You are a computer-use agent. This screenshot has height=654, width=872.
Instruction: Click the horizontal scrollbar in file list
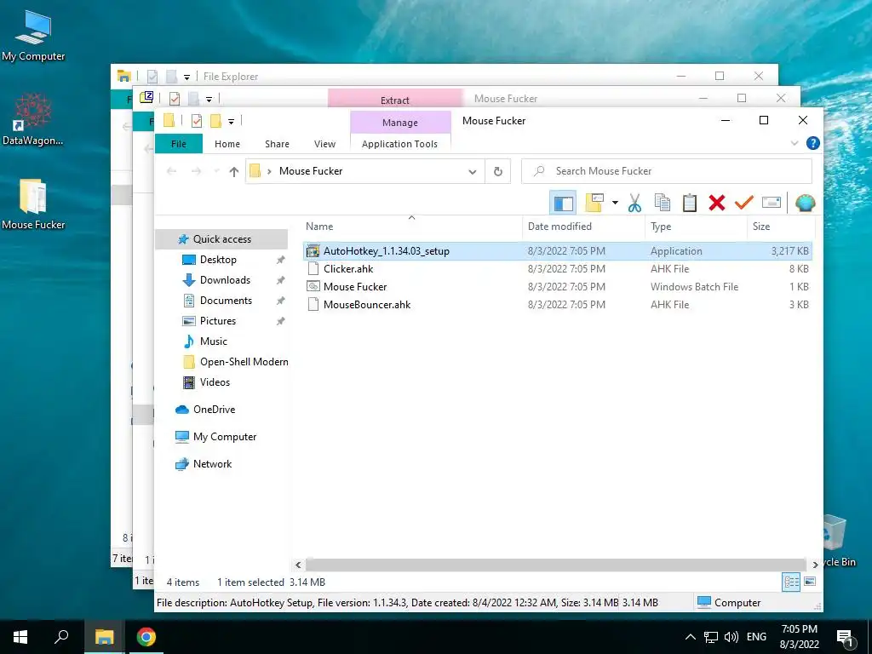(555, 565)
